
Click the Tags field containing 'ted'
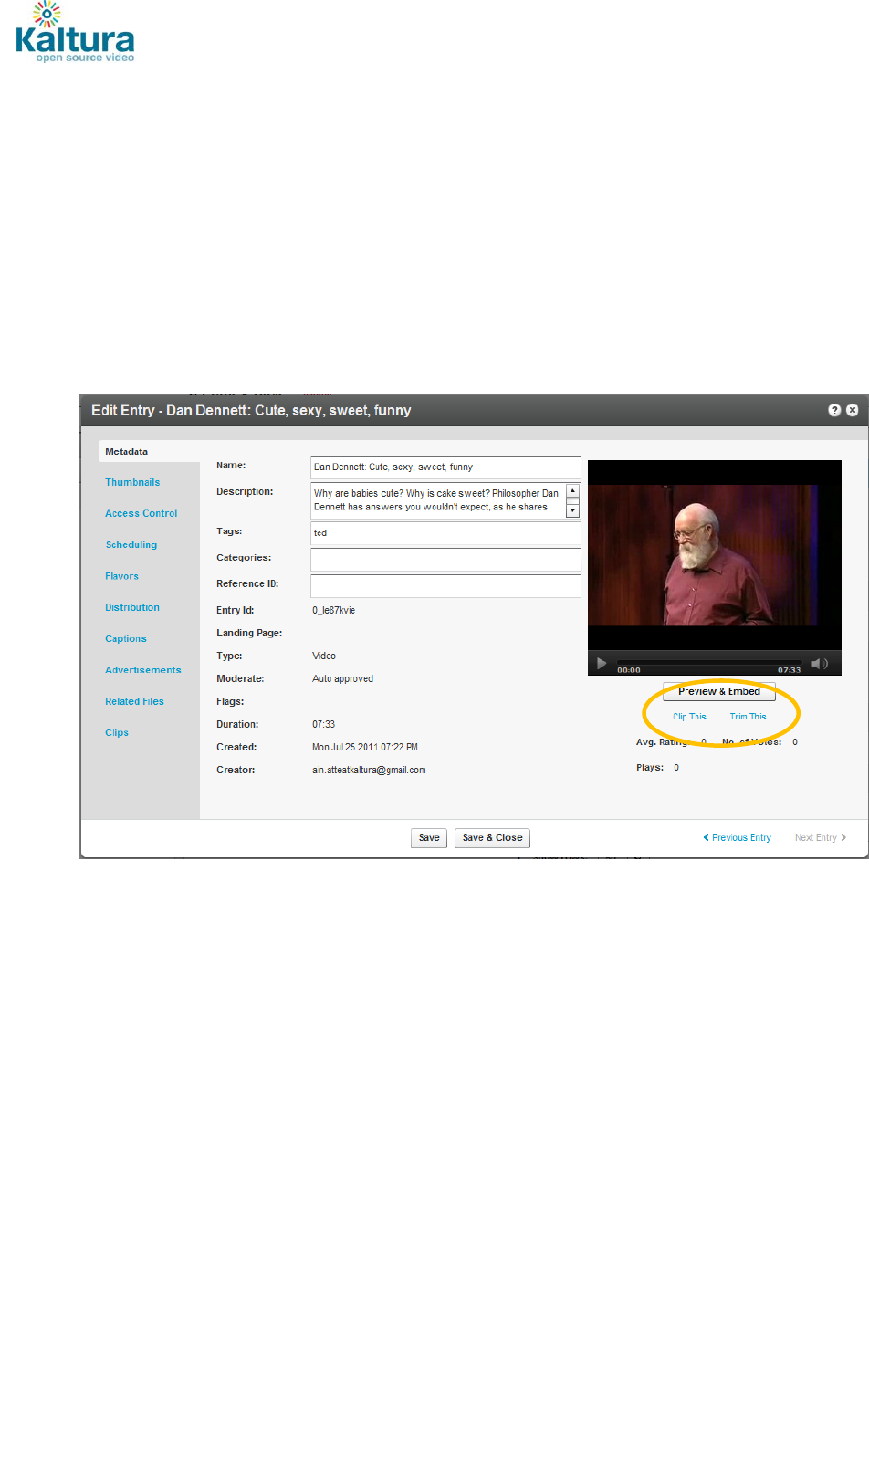coord(445,533)
